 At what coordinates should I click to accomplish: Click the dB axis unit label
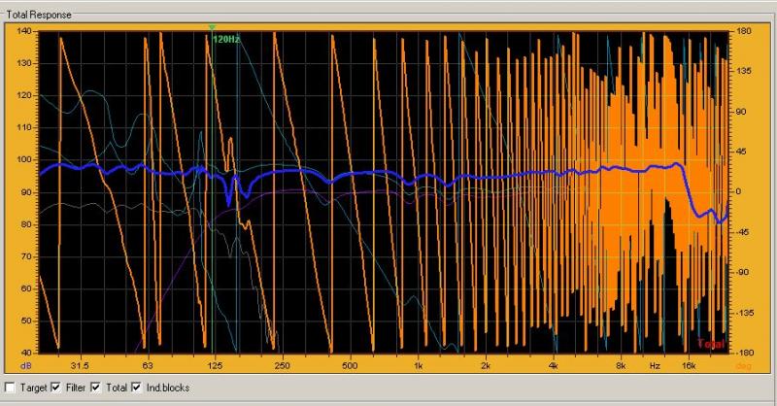click(x=25, y=366)
